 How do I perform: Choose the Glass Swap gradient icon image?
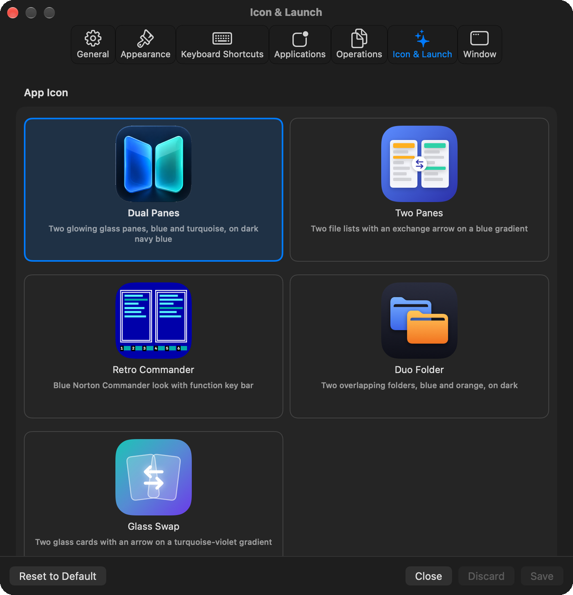pyautogui.click(x=153, y=477)
